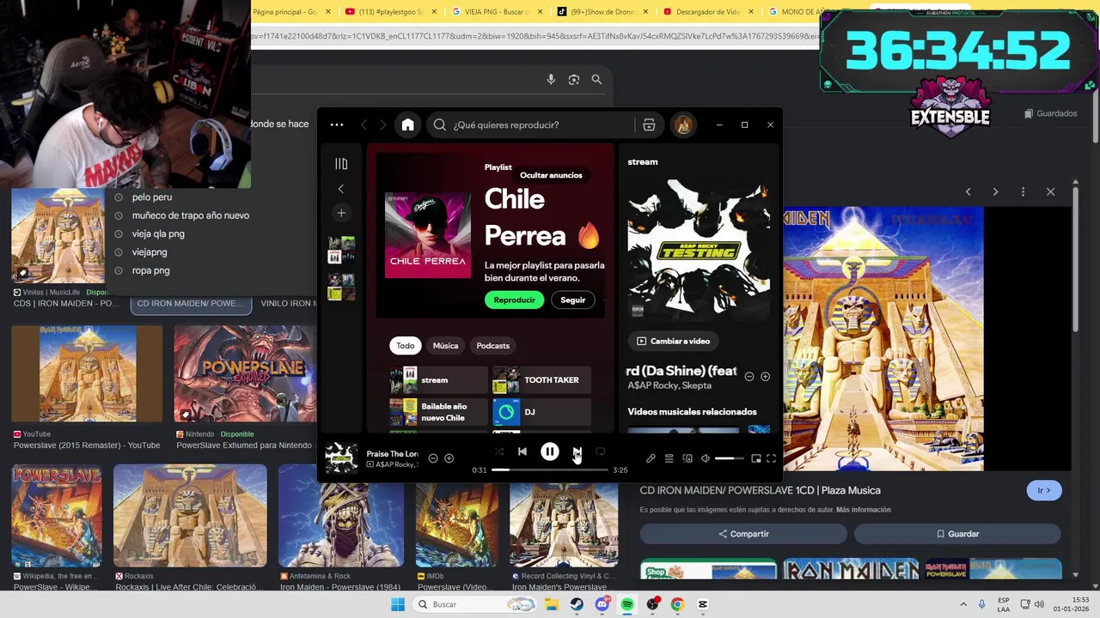
Task: Skip to next Spotify track
Action: pyautogui.click(x=577, y=451)
